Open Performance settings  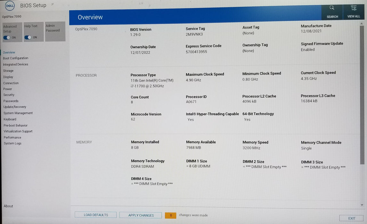click(12, 138)
